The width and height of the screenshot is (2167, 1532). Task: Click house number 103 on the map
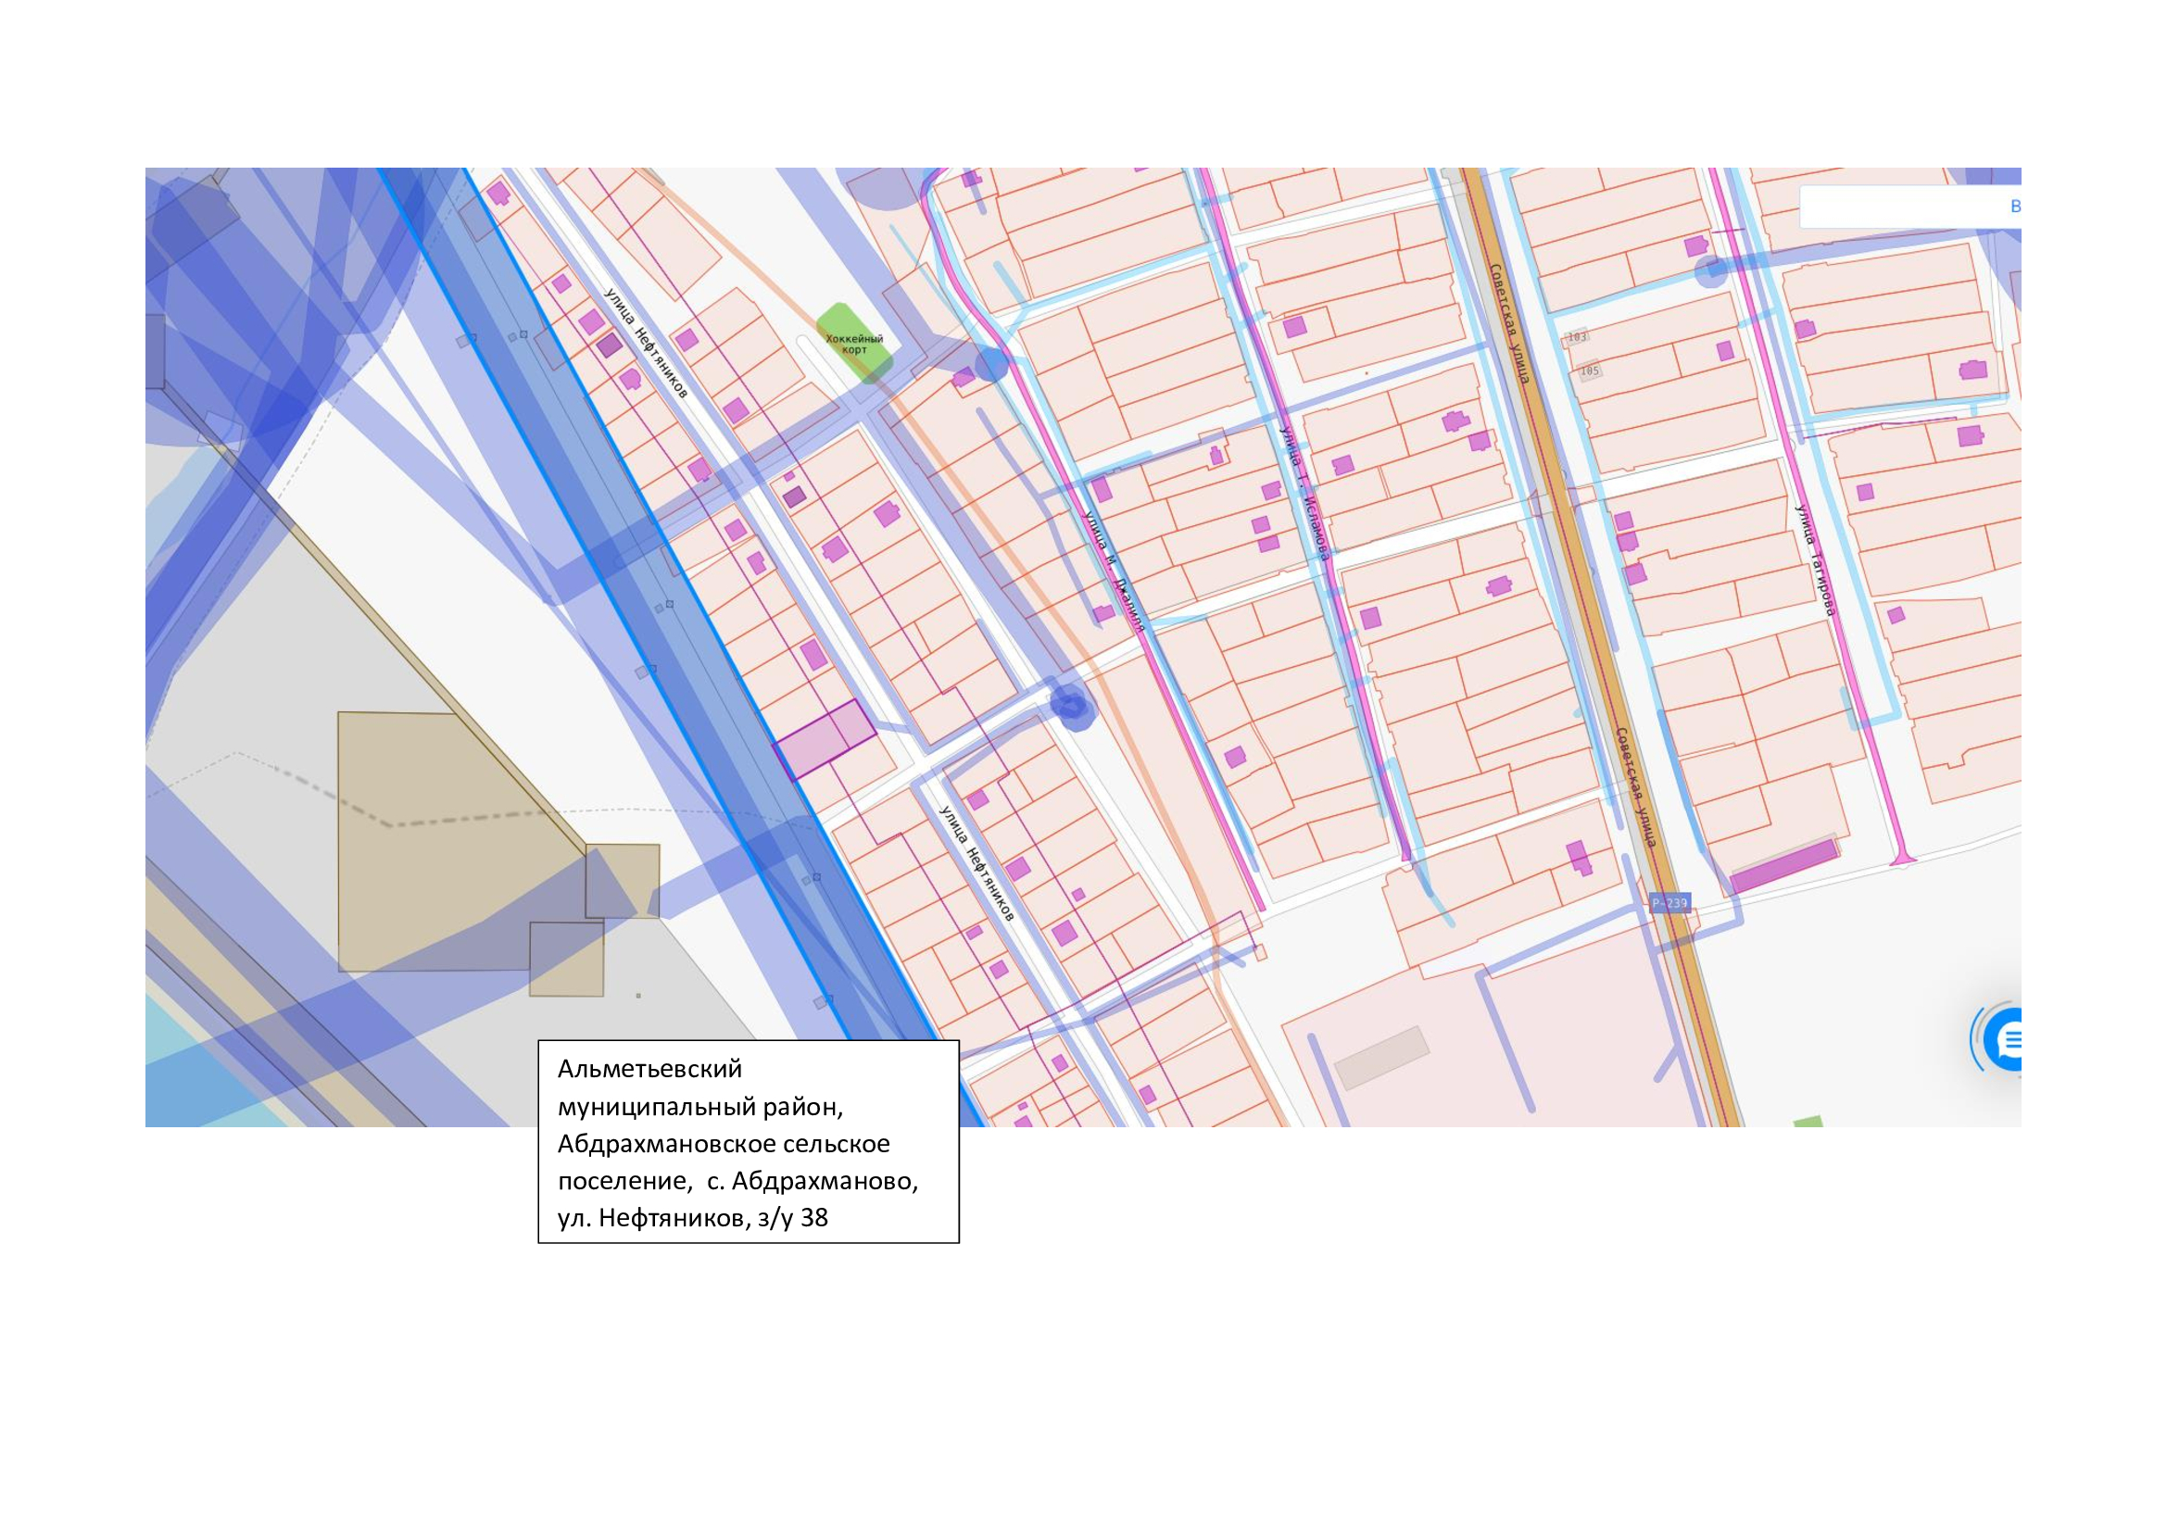(1577, 337)
